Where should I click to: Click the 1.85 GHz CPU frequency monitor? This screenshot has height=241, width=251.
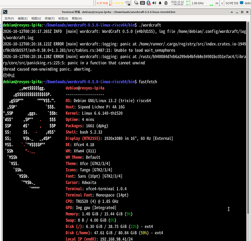[197, 3]
